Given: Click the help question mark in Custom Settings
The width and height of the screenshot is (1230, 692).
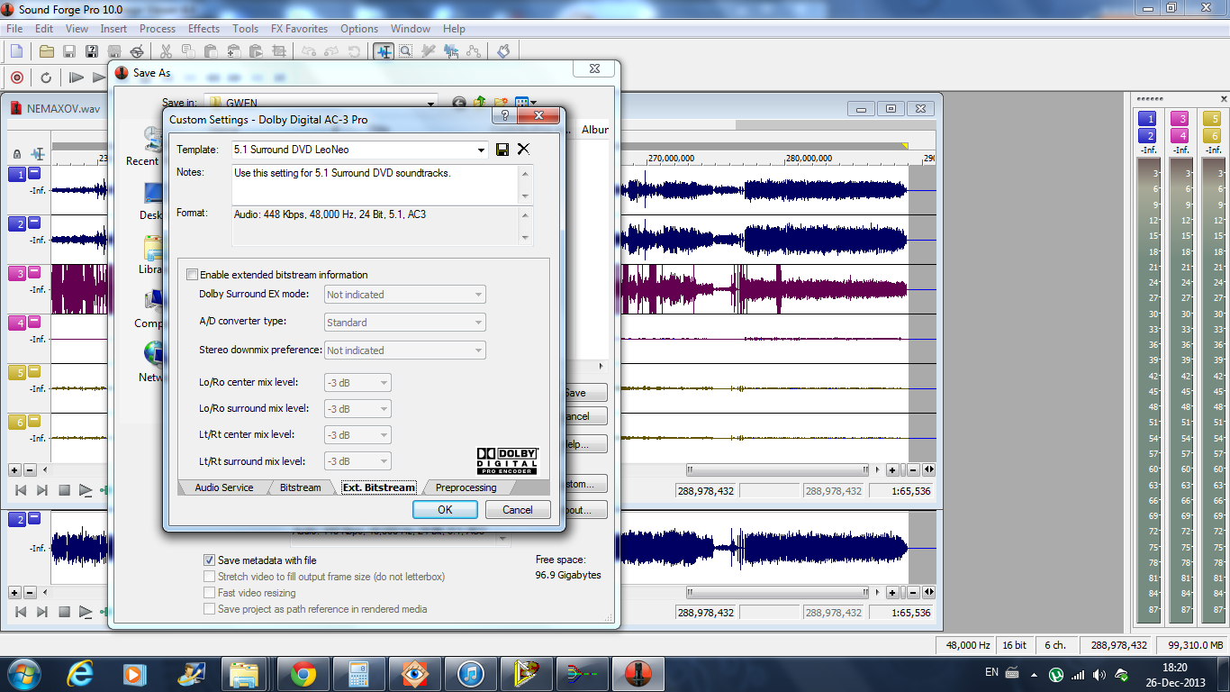Looking at the screenshot, I should point(504,116).
